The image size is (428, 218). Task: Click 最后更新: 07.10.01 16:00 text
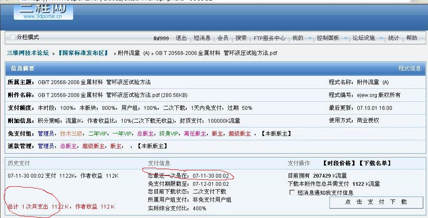(360, 108)
